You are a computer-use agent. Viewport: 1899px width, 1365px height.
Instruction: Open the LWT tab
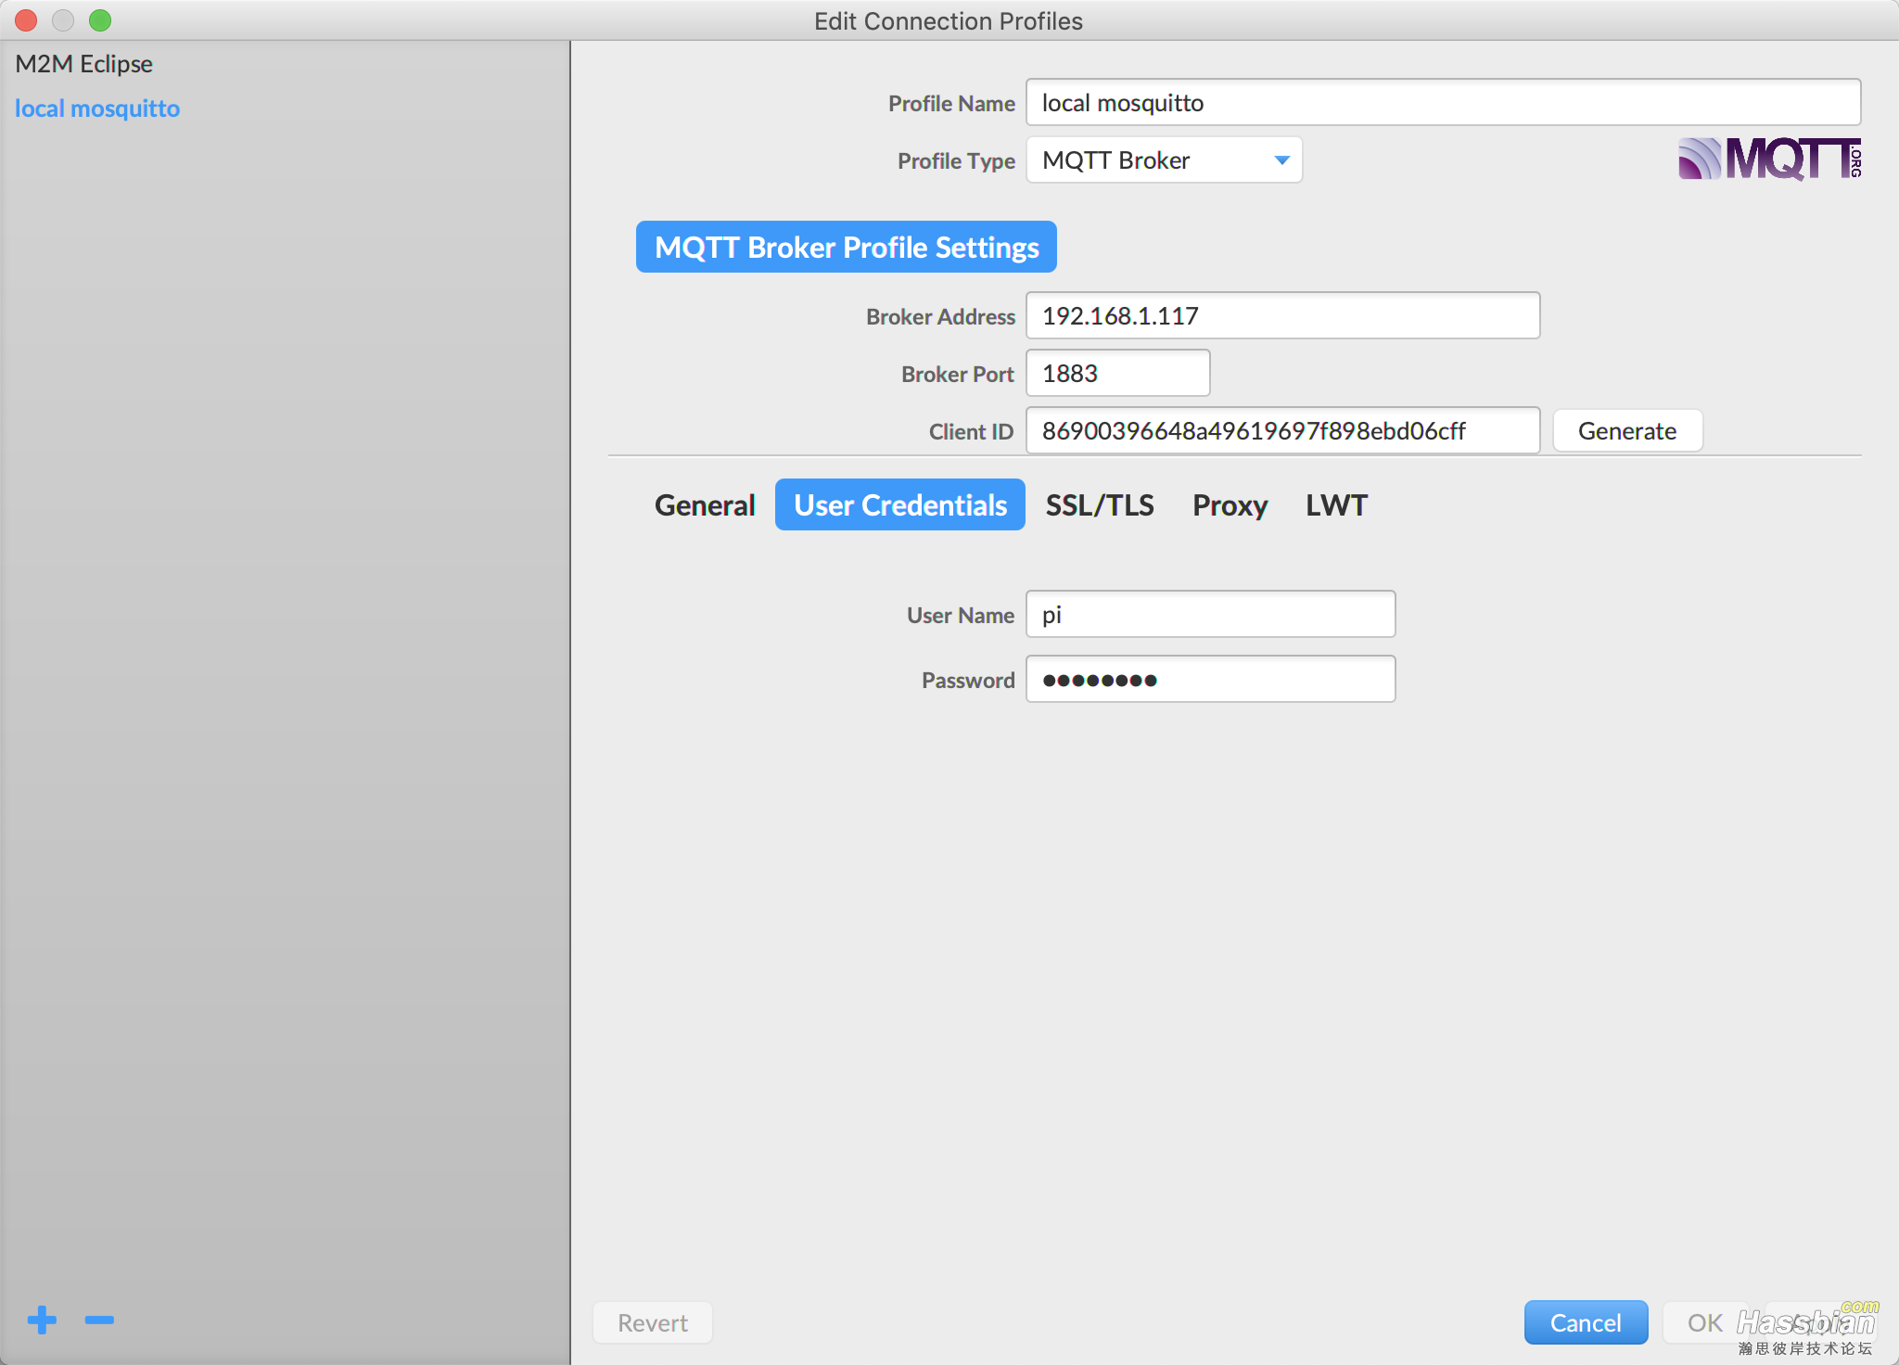1336,505
